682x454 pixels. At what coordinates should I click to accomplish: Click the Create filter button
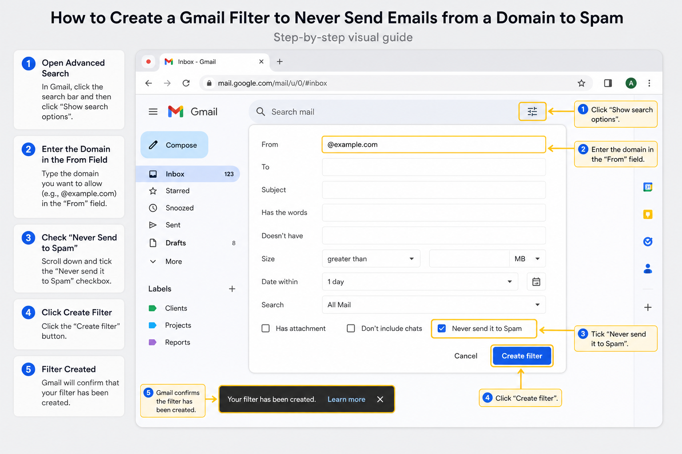(522, 356)
